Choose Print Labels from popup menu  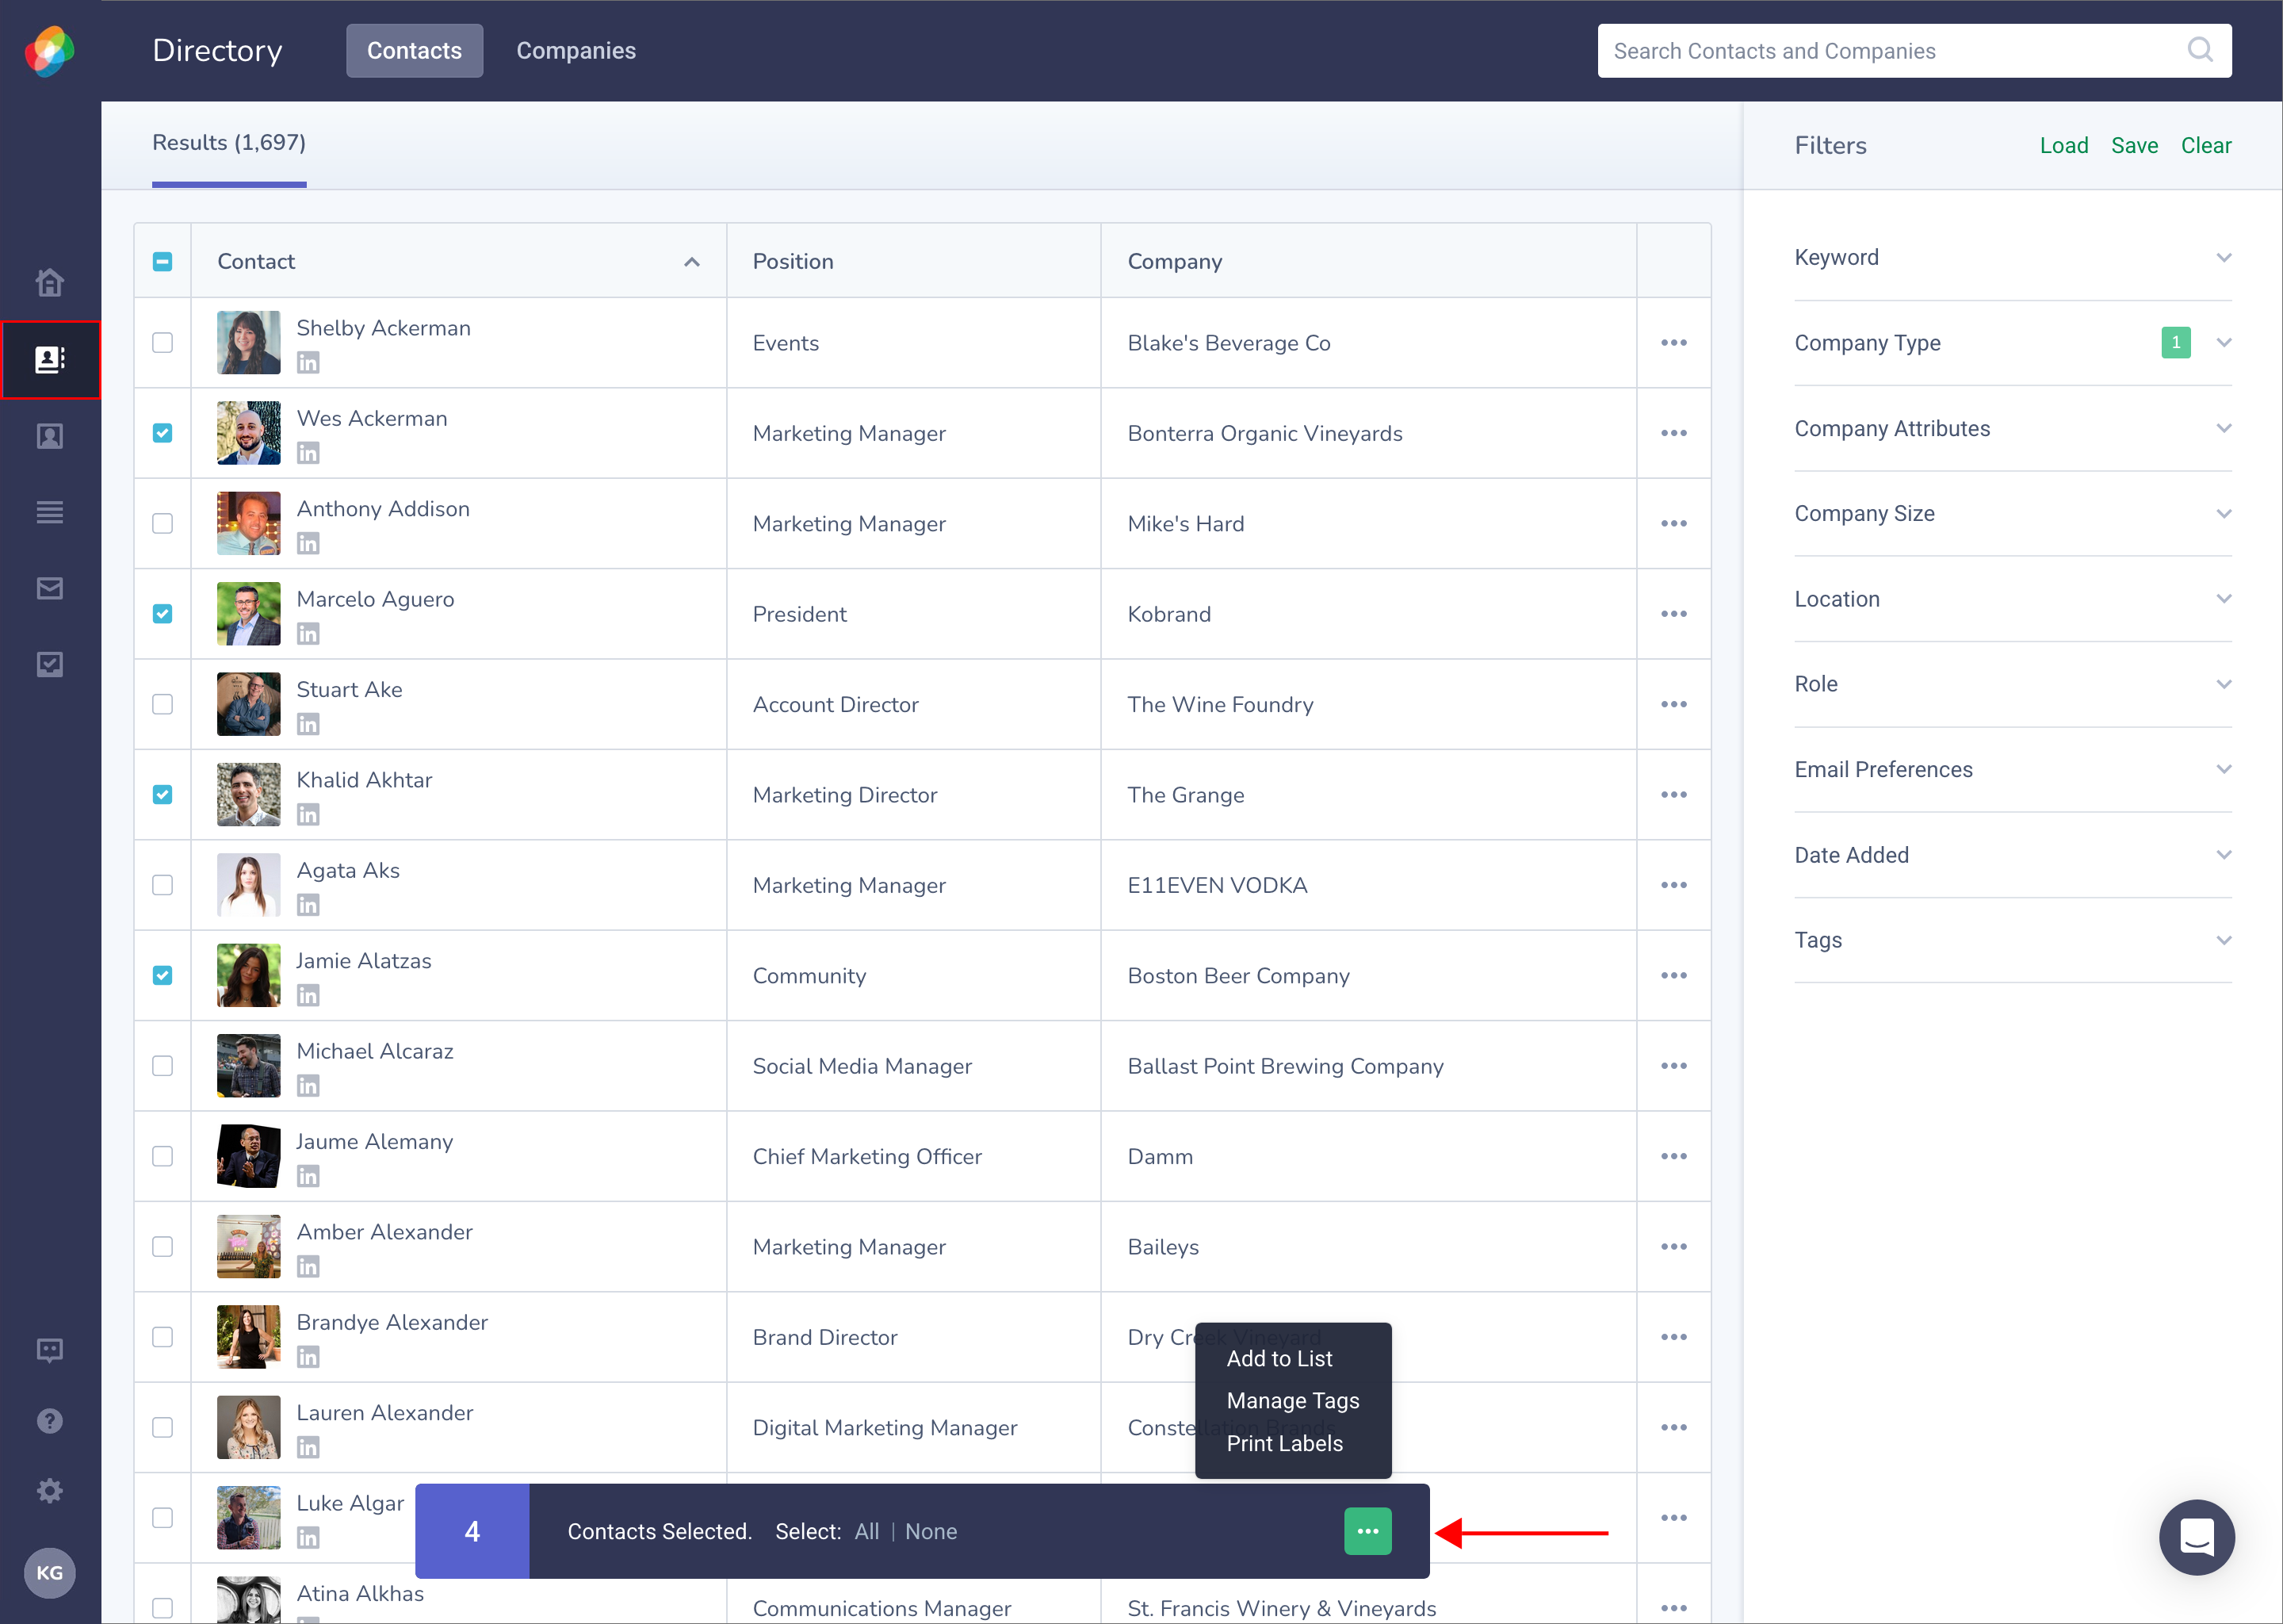pos(1284,1443)
